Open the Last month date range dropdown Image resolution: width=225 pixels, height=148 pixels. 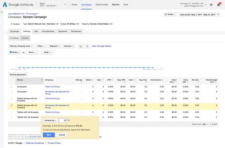point(199,14)
